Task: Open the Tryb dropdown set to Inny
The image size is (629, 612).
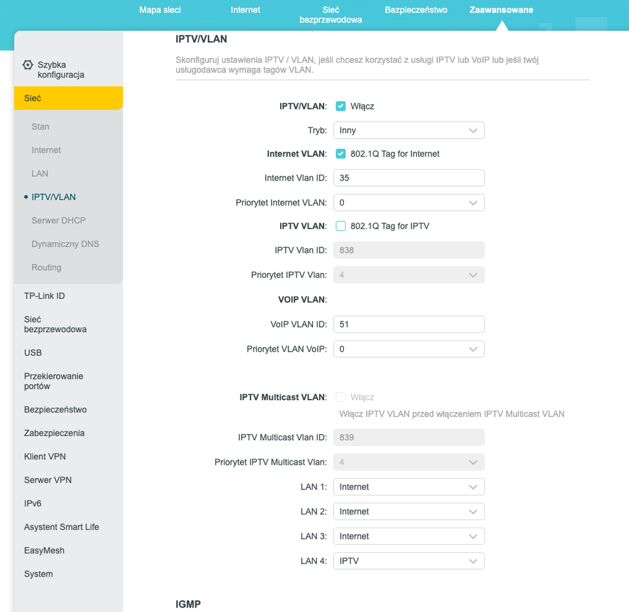Action: point(409,130)
